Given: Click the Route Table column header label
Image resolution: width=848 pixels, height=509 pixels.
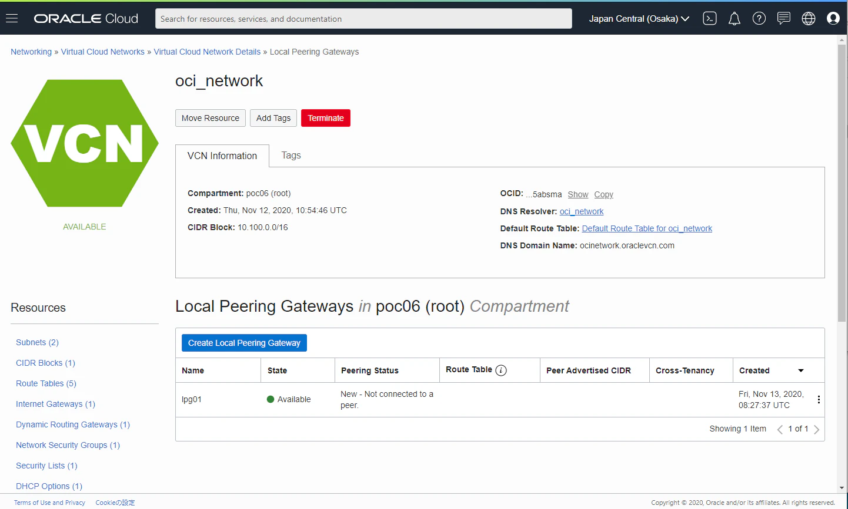Looking at the screenshot, I should tap(469, 369).
